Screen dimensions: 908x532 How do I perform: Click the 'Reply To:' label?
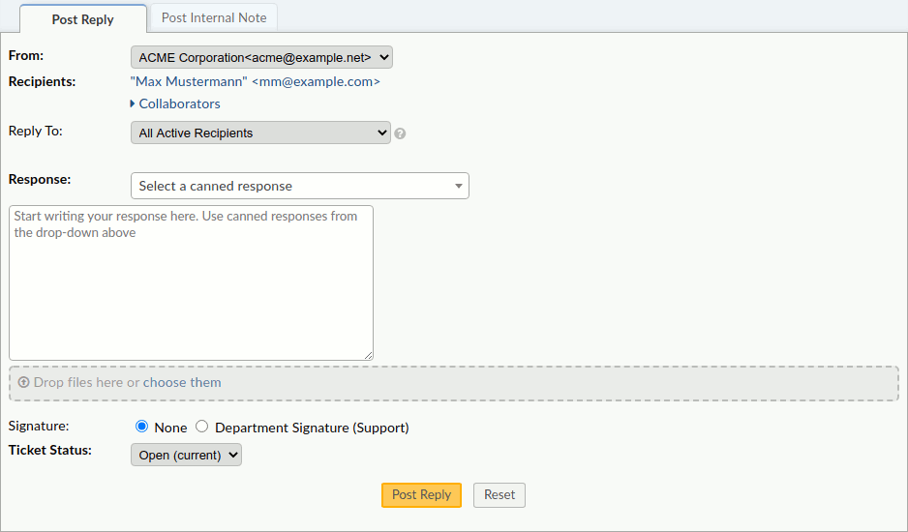coord(35,131)
